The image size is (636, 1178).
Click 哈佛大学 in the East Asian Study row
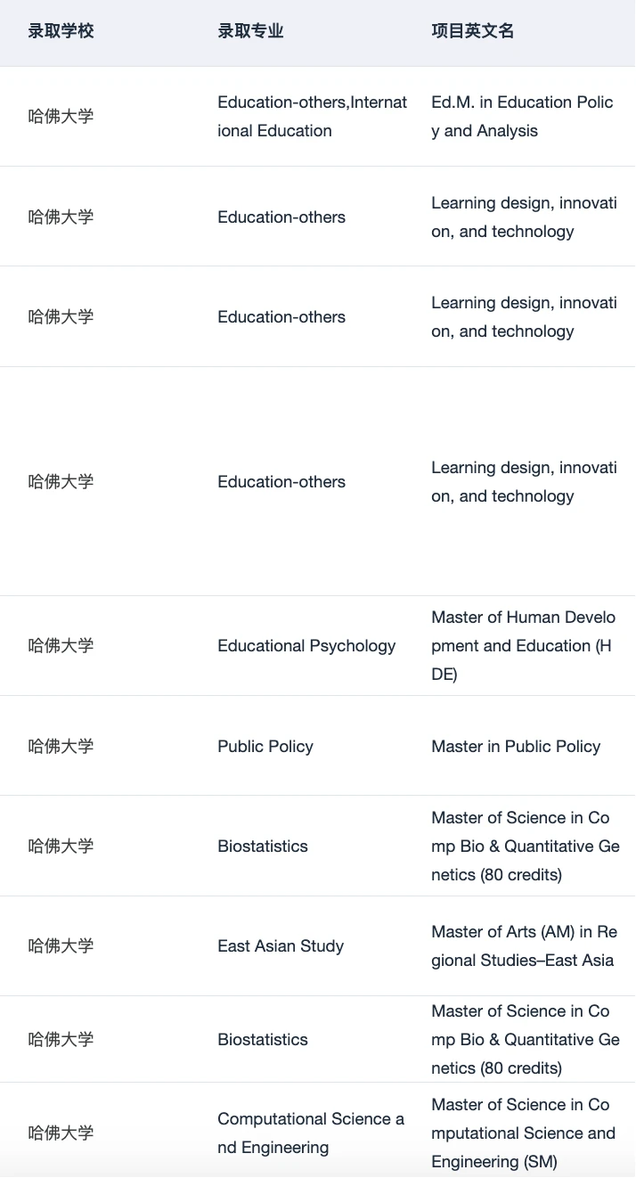click(61, 946)
